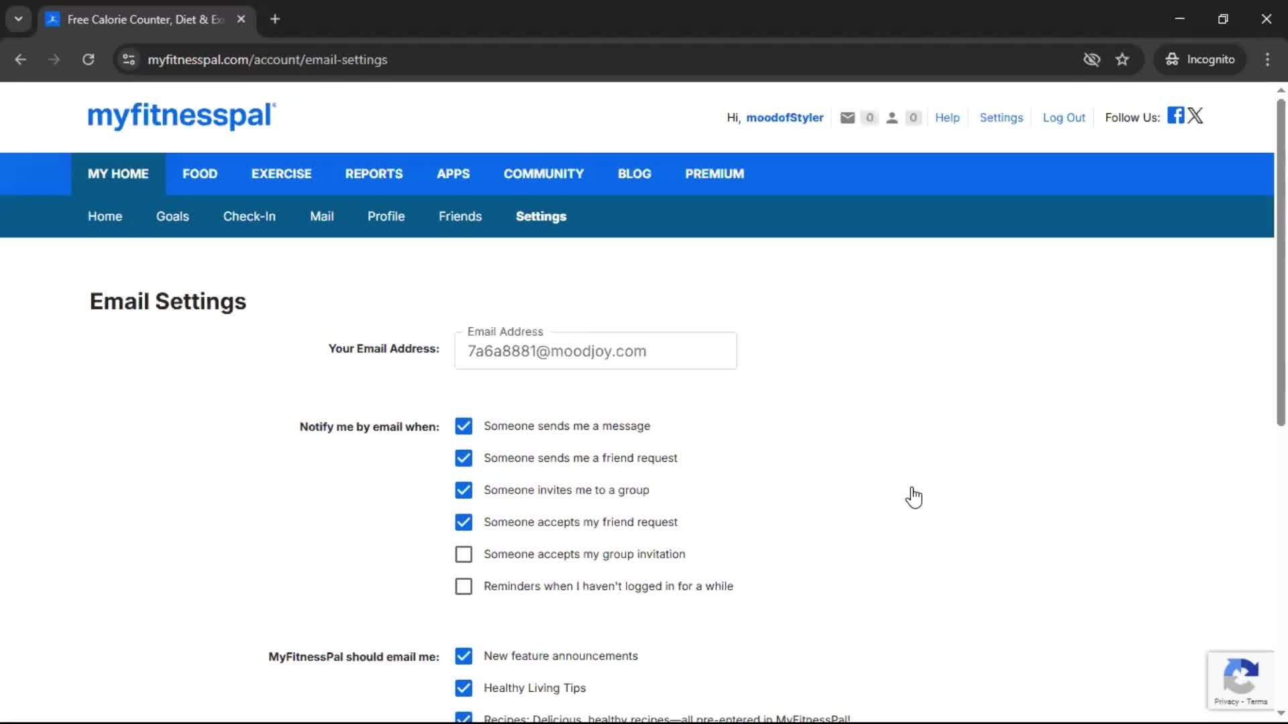Click the address bar URL
Image resolution: width=1288 pixels, height=724 pixels.
pyautogui.click(x=267, y=60)
